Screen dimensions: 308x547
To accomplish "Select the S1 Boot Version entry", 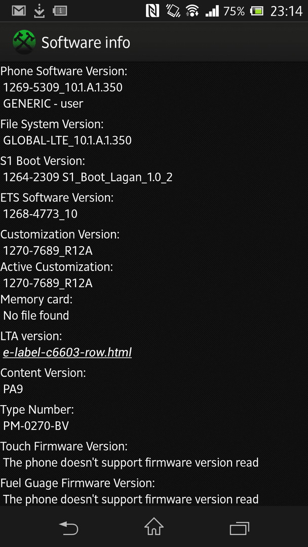I will (x=87, y=169).
